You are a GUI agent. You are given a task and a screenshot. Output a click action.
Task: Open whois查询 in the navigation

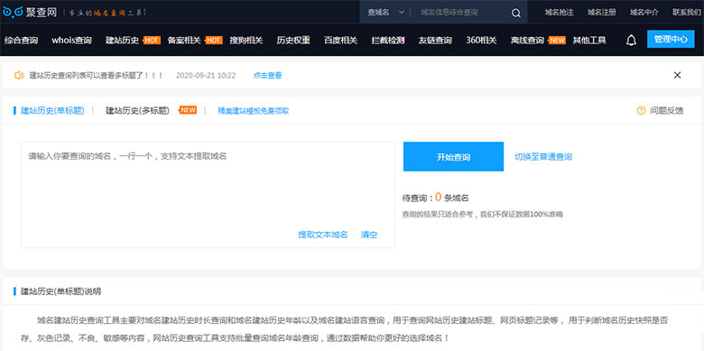pos(72,41)
